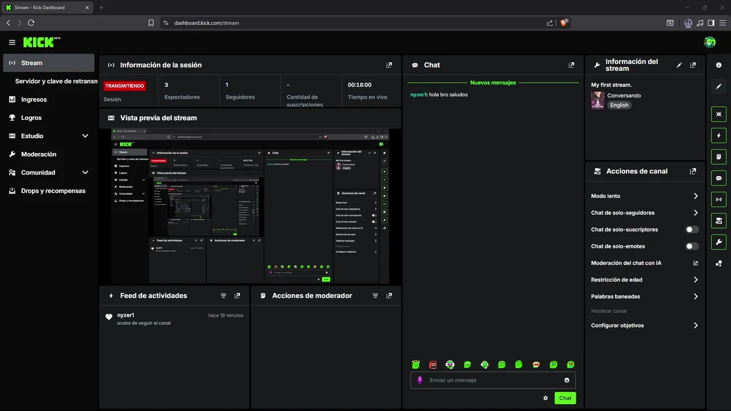Image resolution: width=731 pixels, height=411 pixels.
Task: Go to Logros in the sidebar
Action: pyautogui.click(x=49, y=118)
